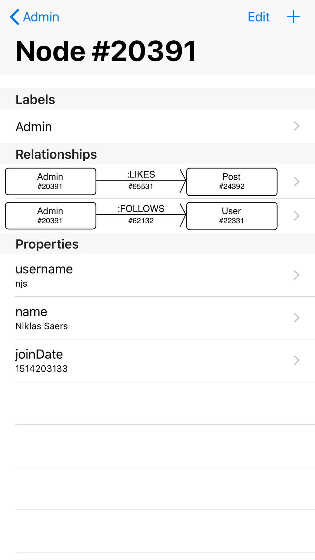
Task: Open the name property Niklas Saers
Action: pos(157,318)
